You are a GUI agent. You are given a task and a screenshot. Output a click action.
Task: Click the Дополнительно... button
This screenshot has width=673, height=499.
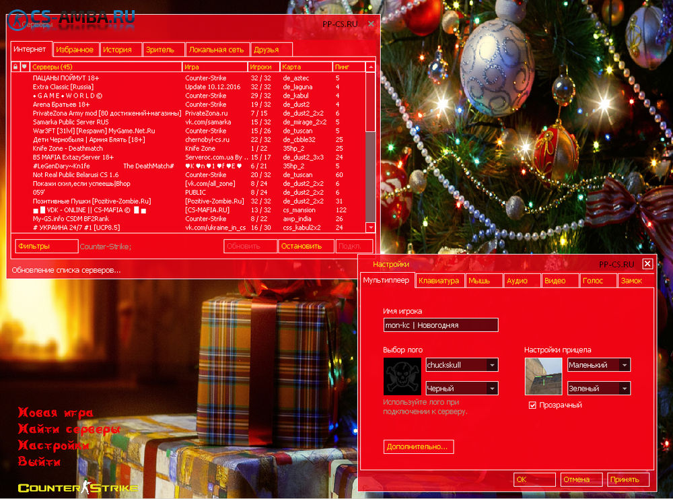click(419, 446)
